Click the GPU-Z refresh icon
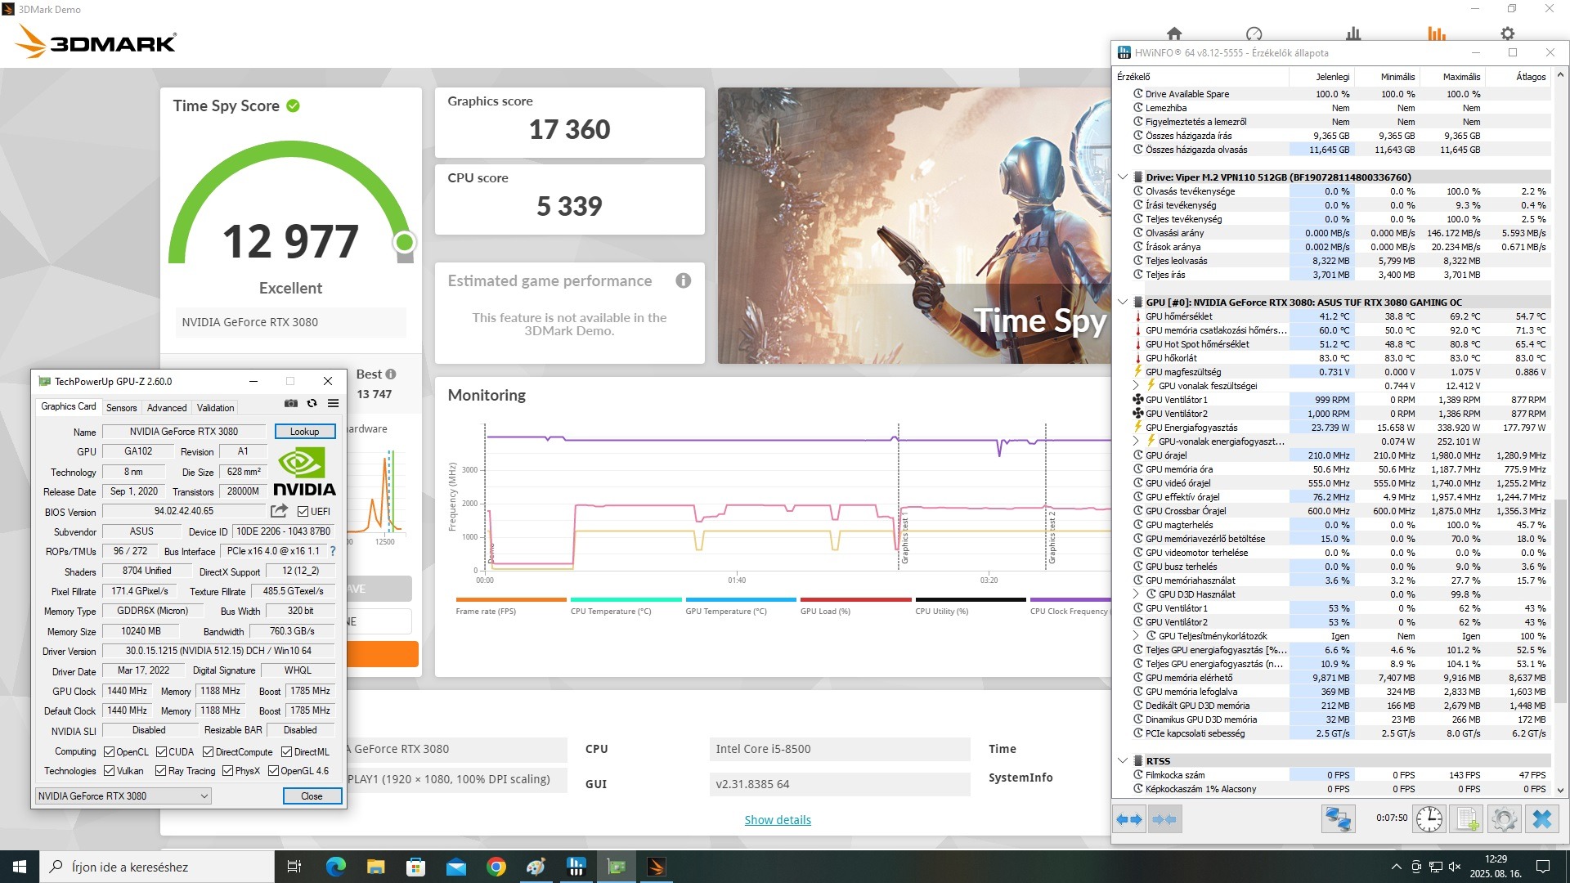The width and height of the screenshot is (1570, 883). 312,403
